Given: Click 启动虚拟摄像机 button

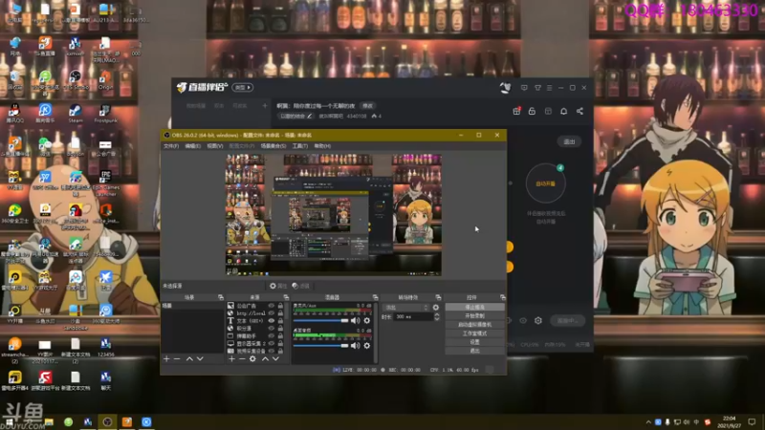Looking at the screenshot, I should [x=474, y=325].
